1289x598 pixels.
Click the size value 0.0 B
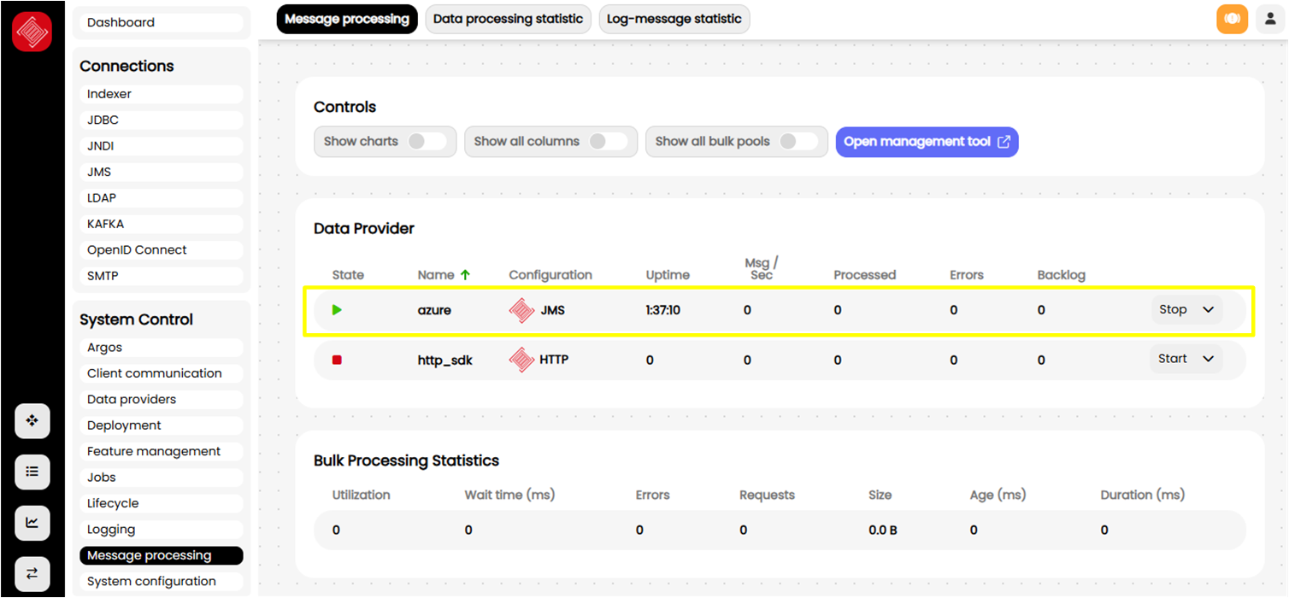[x=883, y=531]
